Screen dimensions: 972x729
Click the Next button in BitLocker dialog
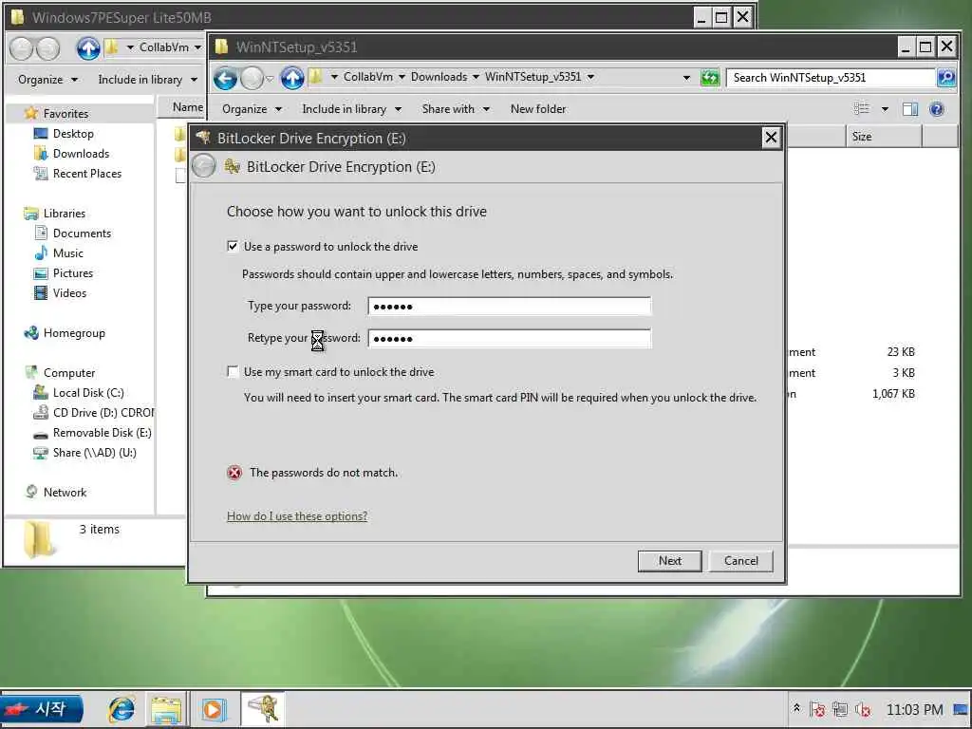[669, 560]
